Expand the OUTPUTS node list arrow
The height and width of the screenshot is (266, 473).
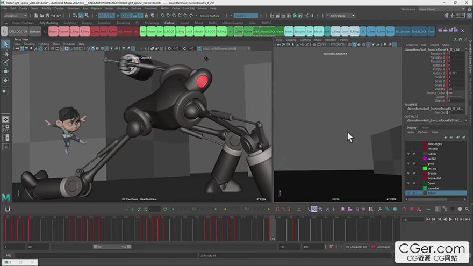click(x=467, y=120)
